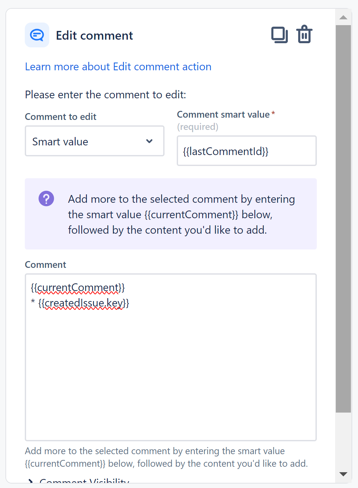Click the {{currentComment}} smart value text

77,287
